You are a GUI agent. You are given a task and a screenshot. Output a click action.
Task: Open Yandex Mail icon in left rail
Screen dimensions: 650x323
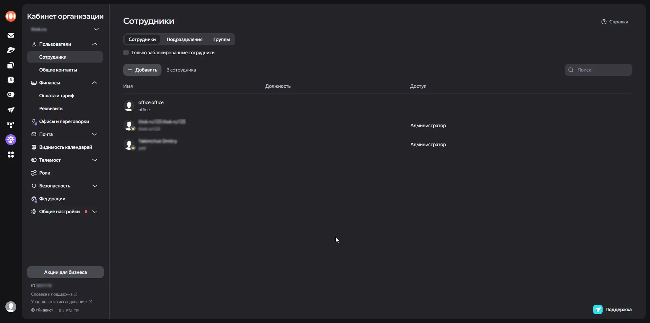11,35
